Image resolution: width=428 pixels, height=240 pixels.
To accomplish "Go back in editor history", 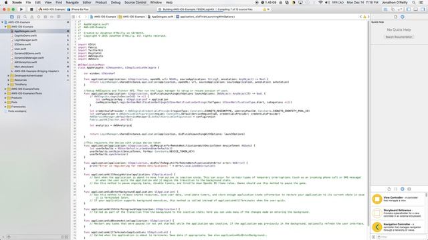I will coord(80,17).
